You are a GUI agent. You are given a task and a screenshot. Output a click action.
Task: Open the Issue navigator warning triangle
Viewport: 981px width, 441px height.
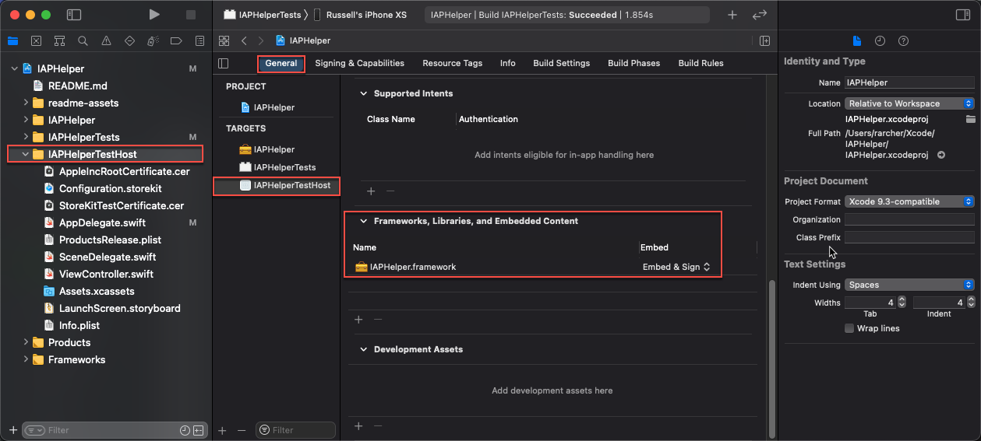point(106,40)
